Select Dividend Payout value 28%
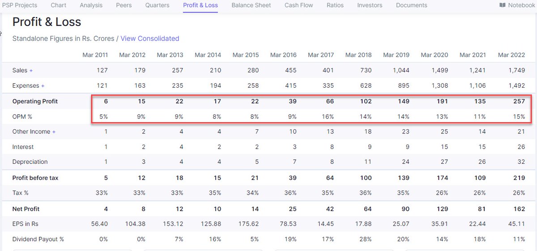 coord(365,239)
